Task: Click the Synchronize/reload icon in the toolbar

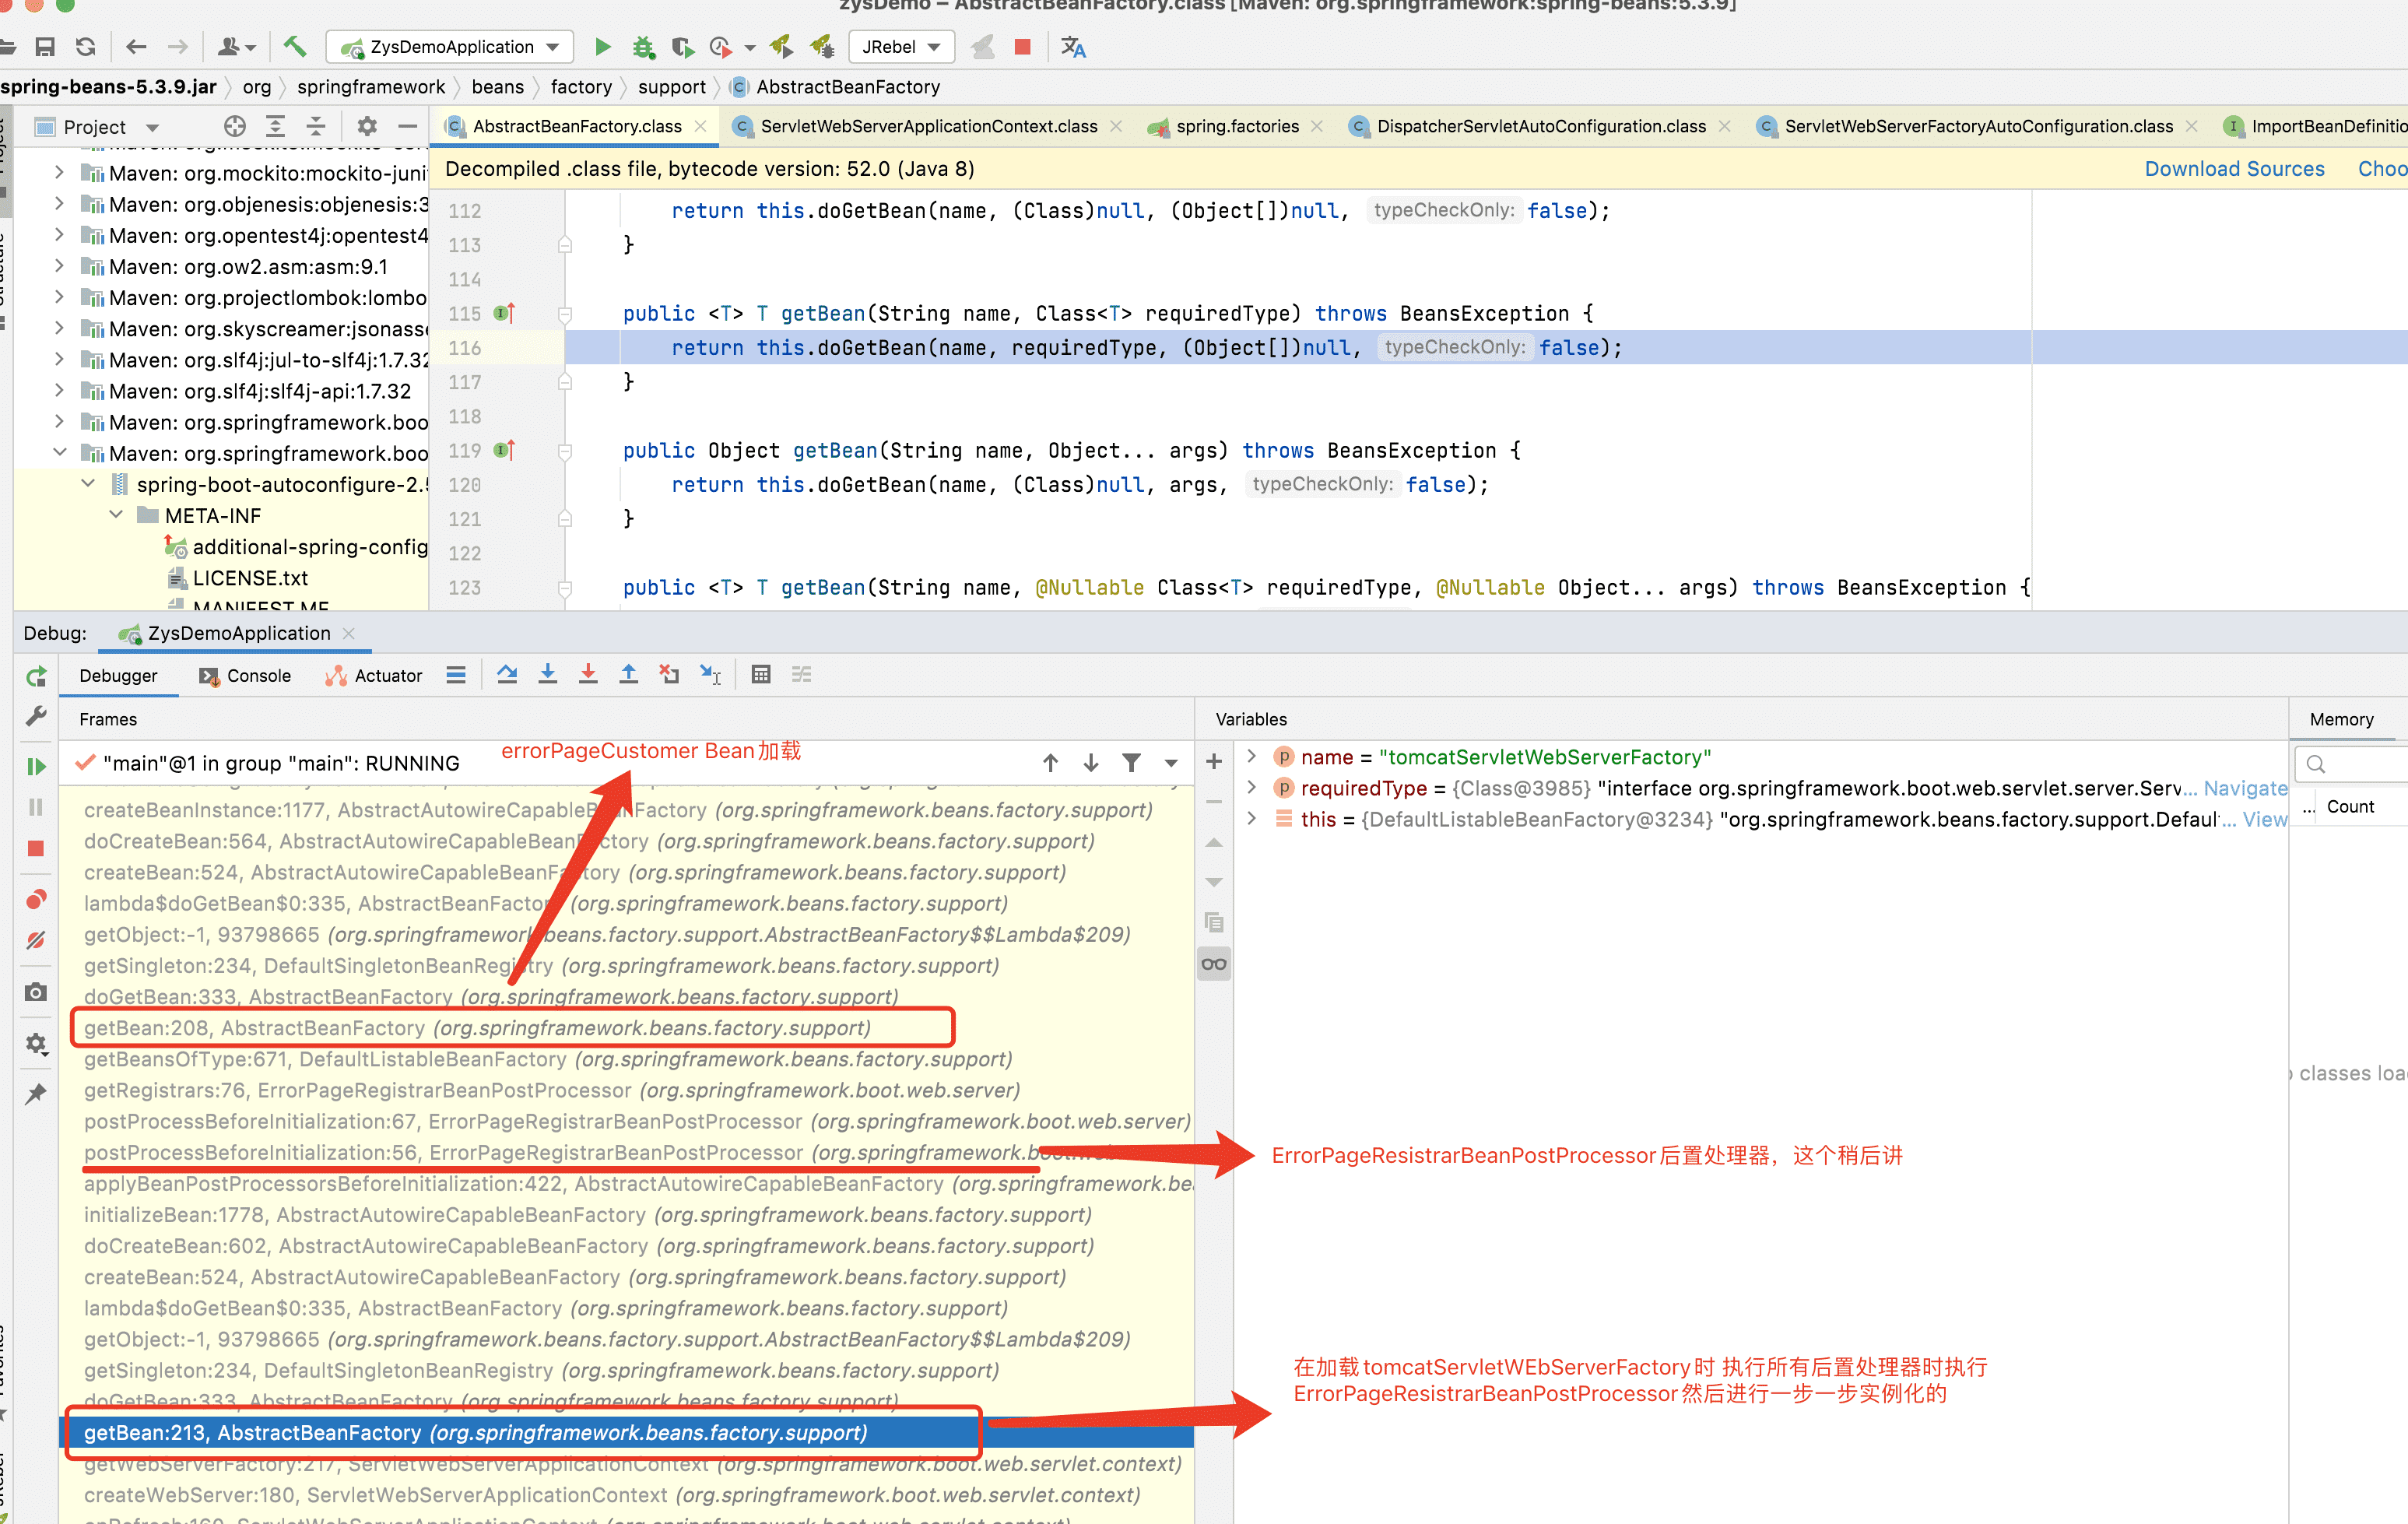Action: 86,47
